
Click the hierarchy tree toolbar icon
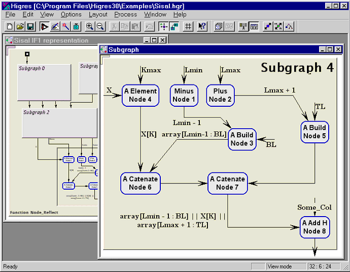(x=243, y=26)
